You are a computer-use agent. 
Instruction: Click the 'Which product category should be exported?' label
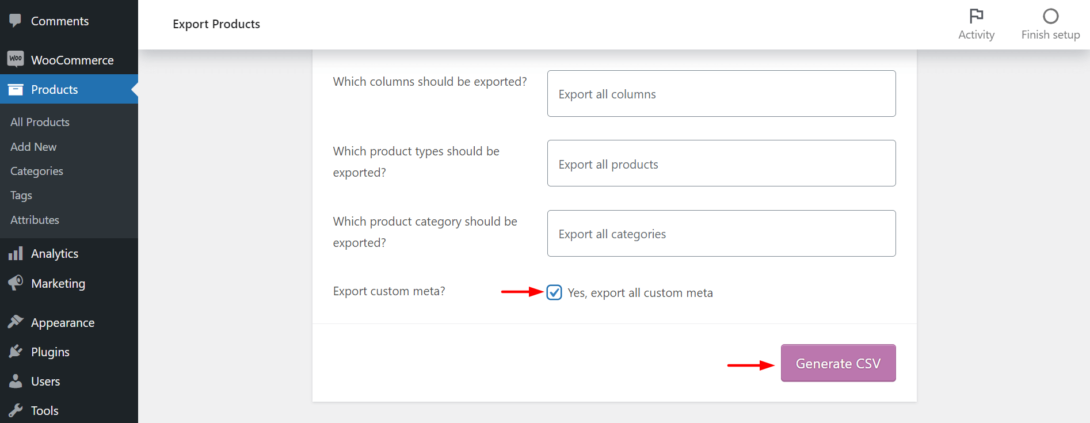coord(425,232)
